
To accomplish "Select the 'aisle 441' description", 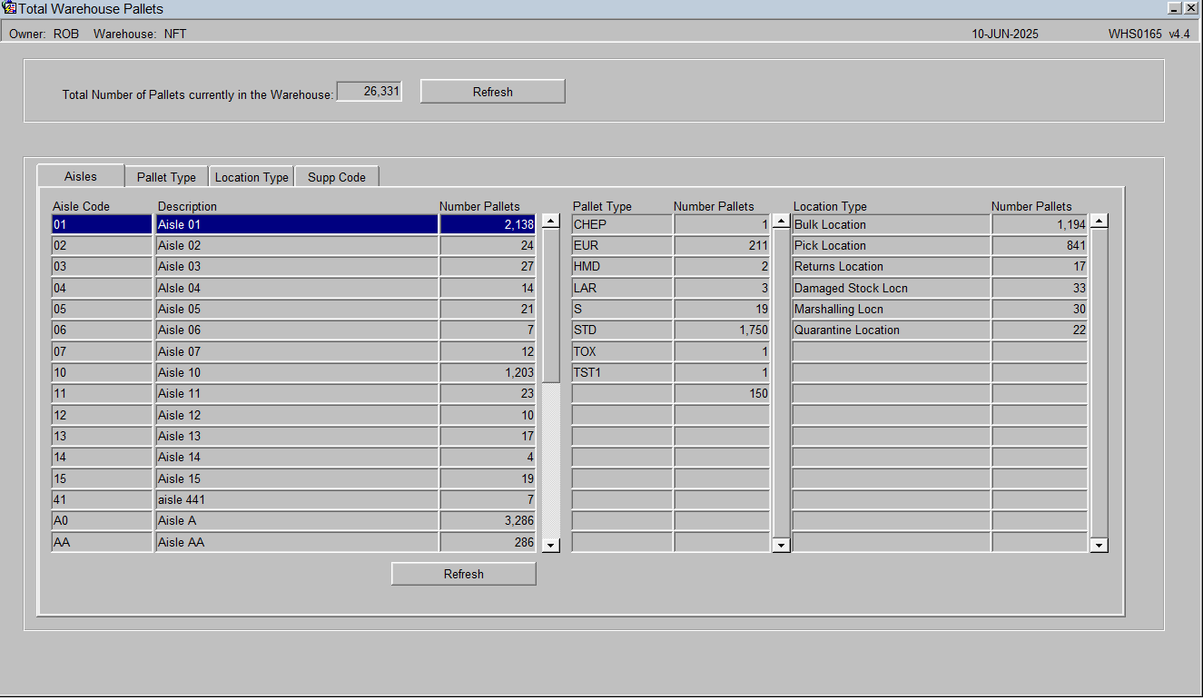I will pyautogui.click(x=297, y=499).
